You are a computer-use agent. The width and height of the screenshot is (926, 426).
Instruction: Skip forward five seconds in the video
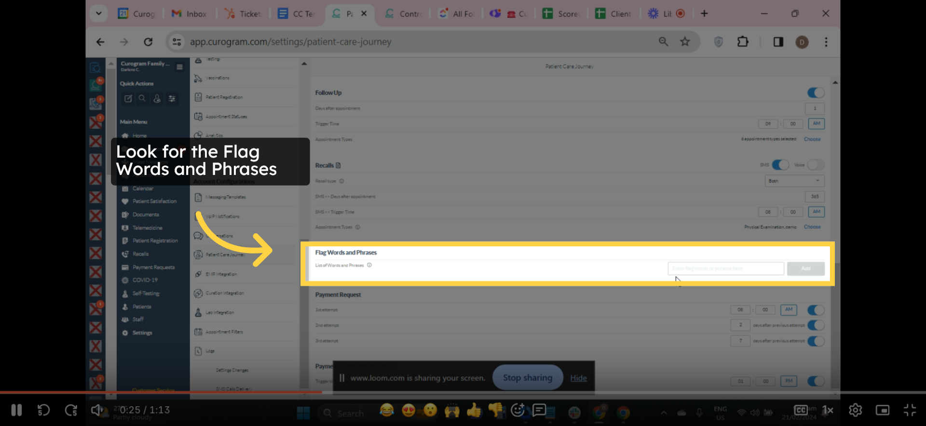71,410
